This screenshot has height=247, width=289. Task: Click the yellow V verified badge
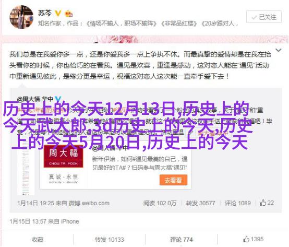[x=58, y=13]
